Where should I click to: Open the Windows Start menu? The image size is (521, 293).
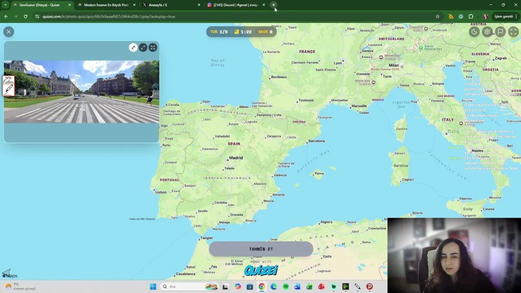pyautogui.click(x=153, y=286)
